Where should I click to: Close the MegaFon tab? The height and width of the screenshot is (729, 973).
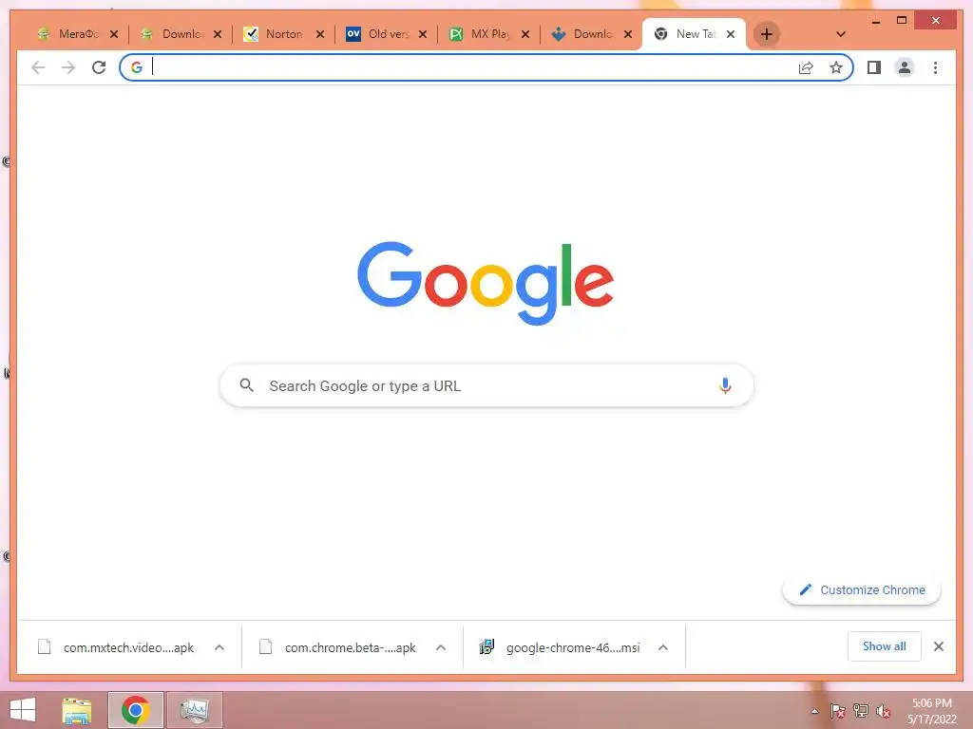click(x=114, y=34)
